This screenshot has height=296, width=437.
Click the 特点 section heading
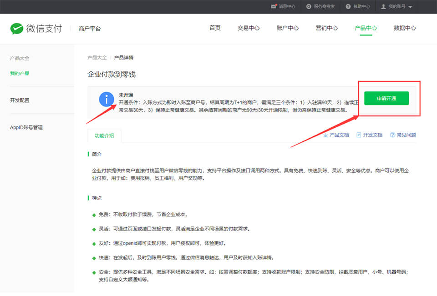coord(97,198)
